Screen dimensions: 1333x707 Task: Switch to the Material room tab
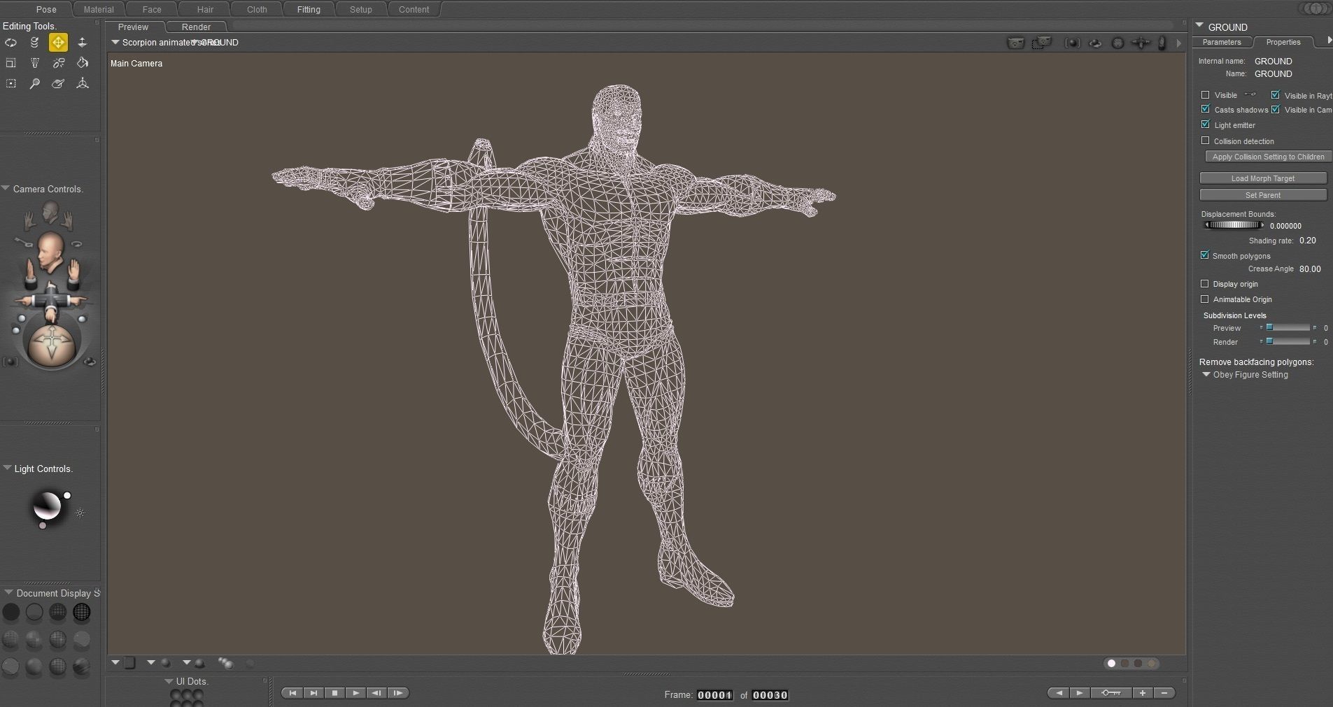[x=99, y=10]
